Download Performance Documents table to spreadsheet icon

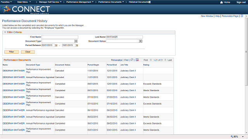tap(137, 60)
